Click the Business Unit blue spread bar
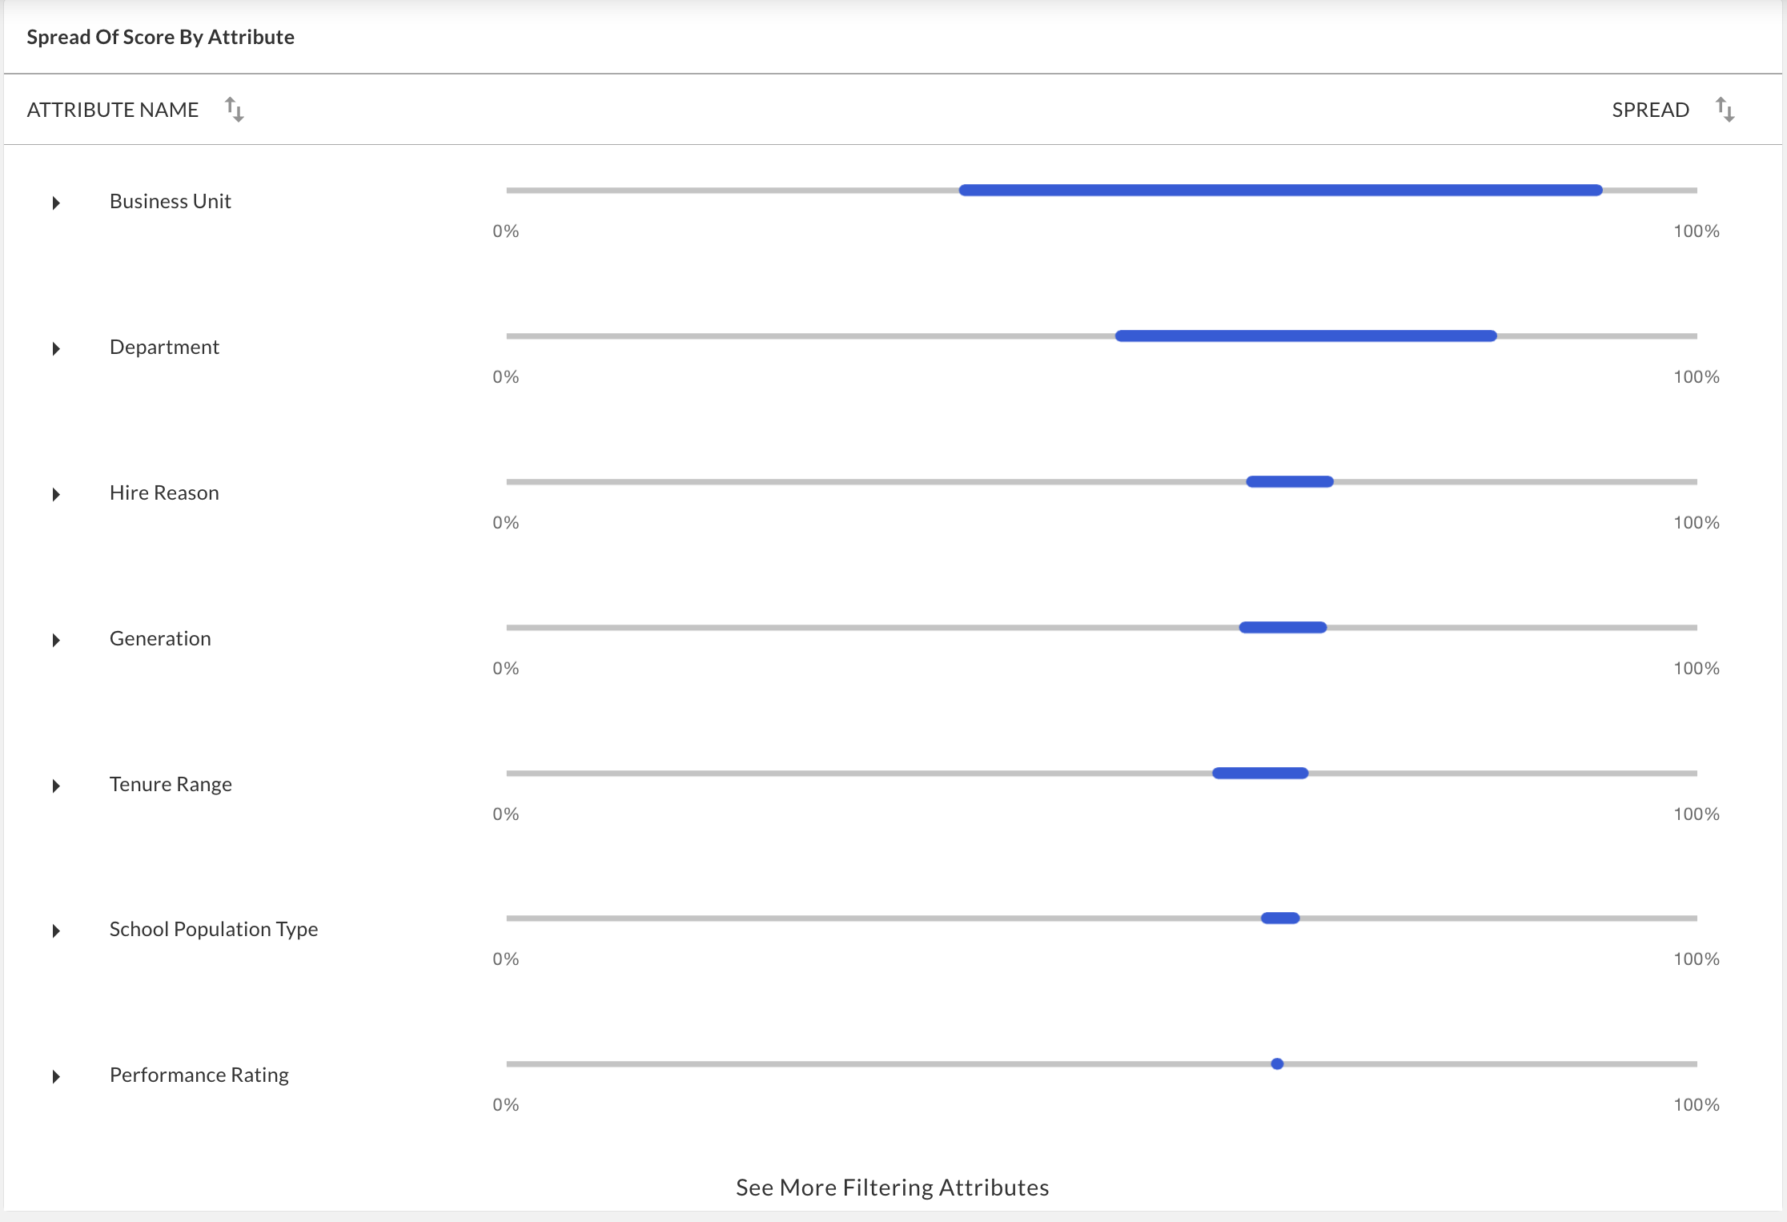Viewport: 1787px width, 1222px height. [x=1281, y=190]
